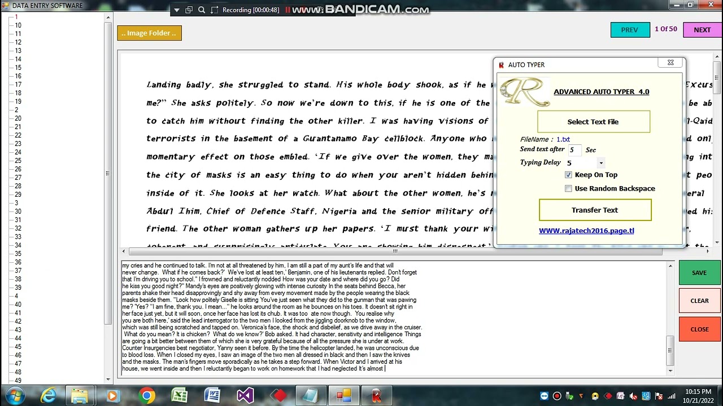The height and width of the screenshot is (406, 723).
Task: Select item 25 in the file list
Action: click(x=18, y=161)
